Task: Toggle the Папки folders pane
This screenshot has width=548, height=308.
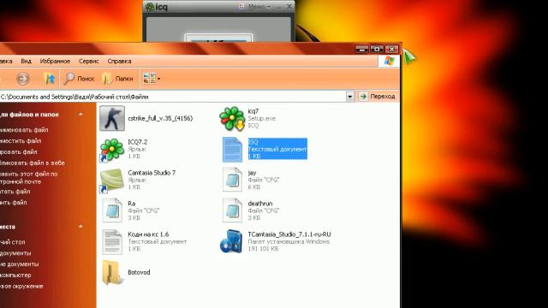Action: click(x=117, y=79)
